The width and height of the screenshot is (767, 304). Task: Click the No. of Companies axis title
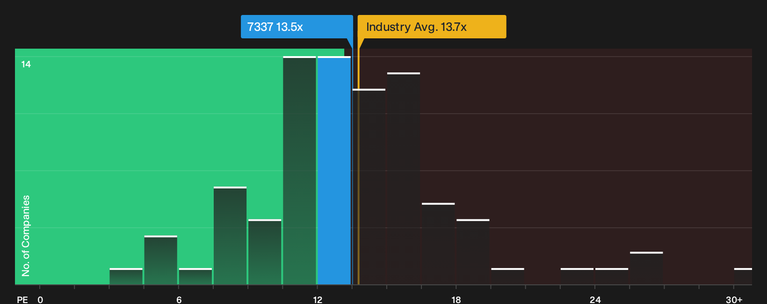click(26, 235)
